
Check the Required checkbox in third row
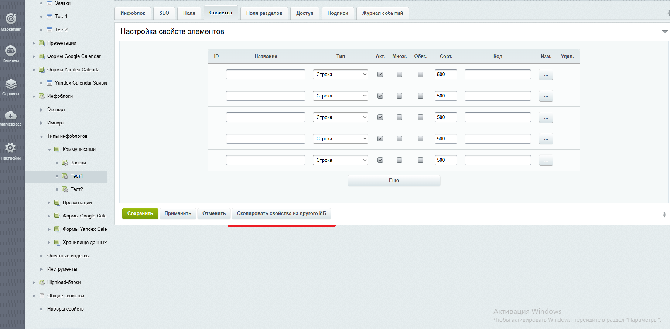pyautogui.click(x=420, y=117)
